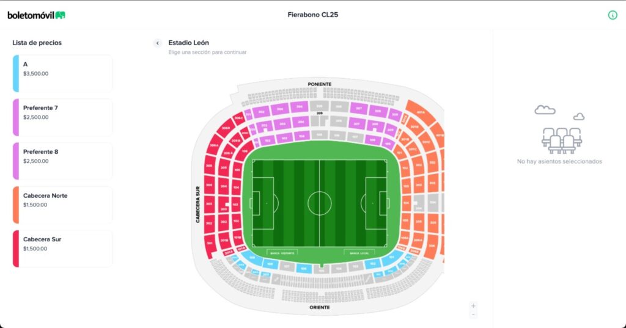
Task: Pick blue section 109 on the map
Action: pos(252,258)
